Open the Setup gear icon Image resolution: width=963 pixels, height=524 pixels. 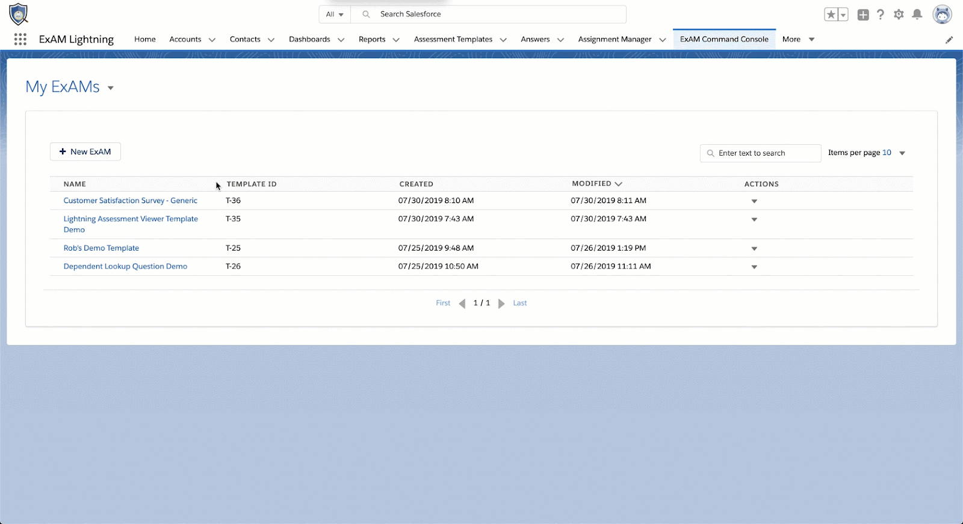click(899, 14)
